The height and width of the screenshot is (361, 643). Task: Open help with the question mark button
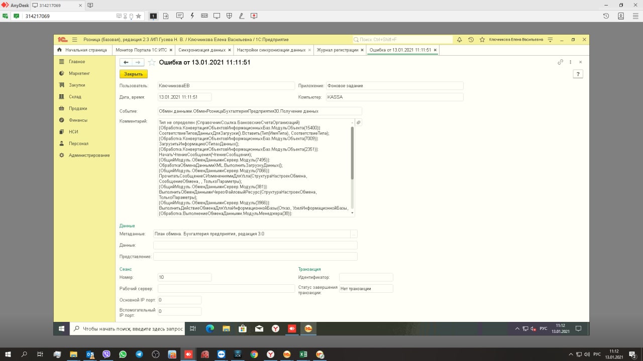[578, 74]
